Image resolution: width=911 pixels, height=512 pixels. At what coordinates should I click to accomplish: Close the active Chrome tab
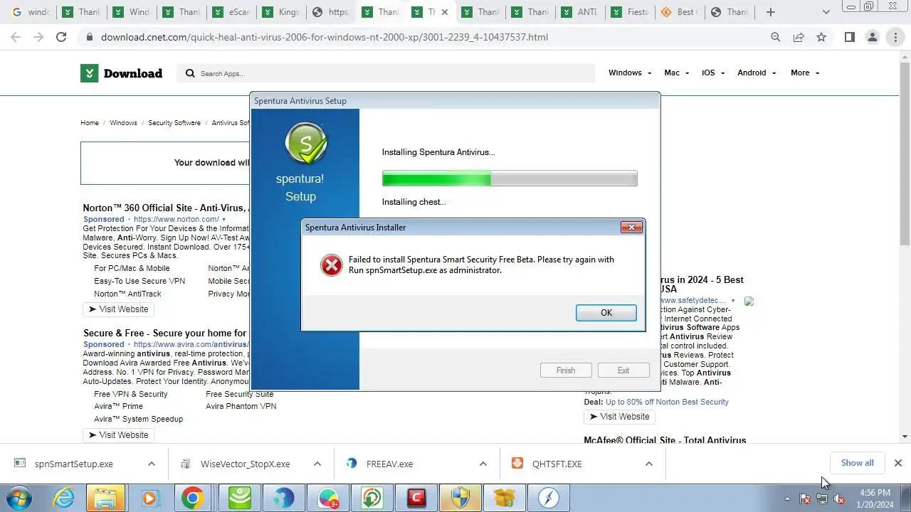445,12
